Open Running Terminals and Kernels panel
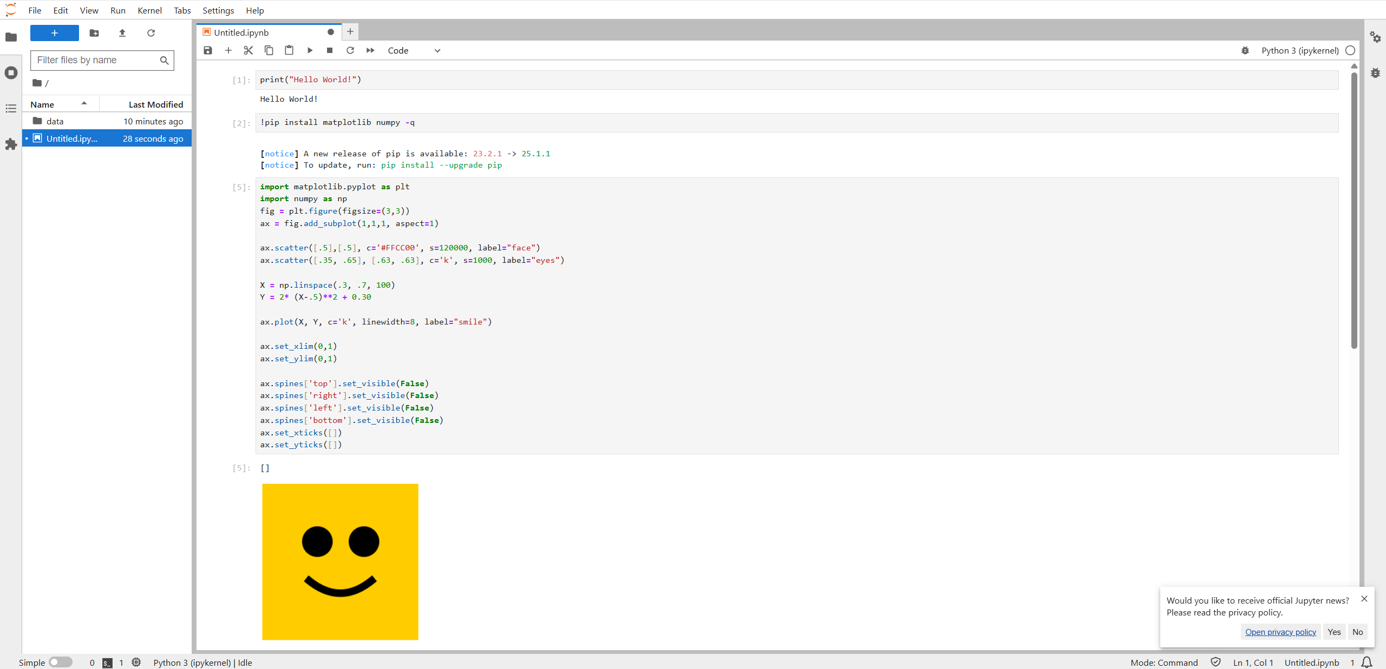Image resolution: width=1386 pixels, height=669 pixels. tap(11, 72)
